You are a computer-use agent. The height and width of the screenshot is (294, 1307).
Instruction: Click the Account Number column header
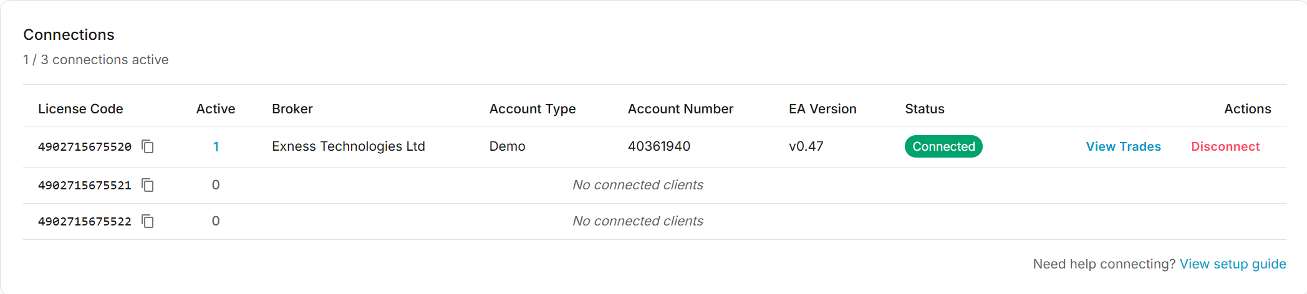[x=680, y=109]
